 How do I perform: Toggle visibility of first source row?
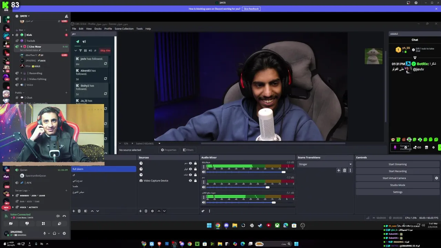[x=190, y=163]
